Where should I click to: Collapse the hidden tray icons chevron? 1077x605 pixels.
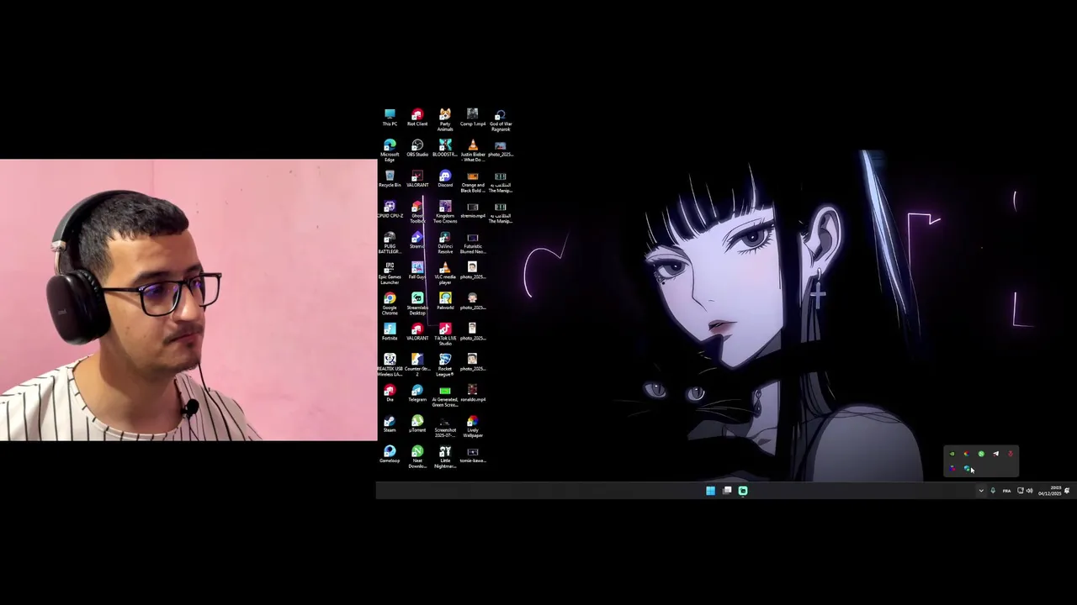[980, 491]
